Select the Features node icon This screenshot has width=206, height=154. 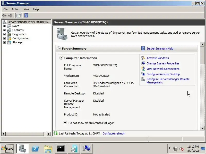9,30
